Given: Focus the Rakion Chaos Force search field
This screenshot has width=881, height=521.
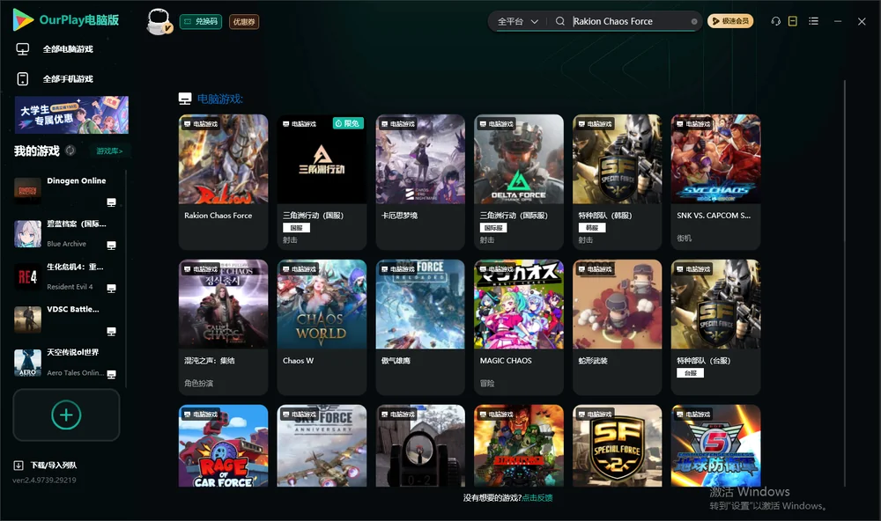Looking at the screenshot, I should tap(629, 21).
